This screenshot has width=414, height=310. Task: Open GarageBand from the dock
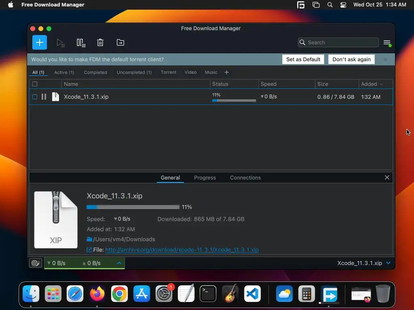click(x=230, y=294)
